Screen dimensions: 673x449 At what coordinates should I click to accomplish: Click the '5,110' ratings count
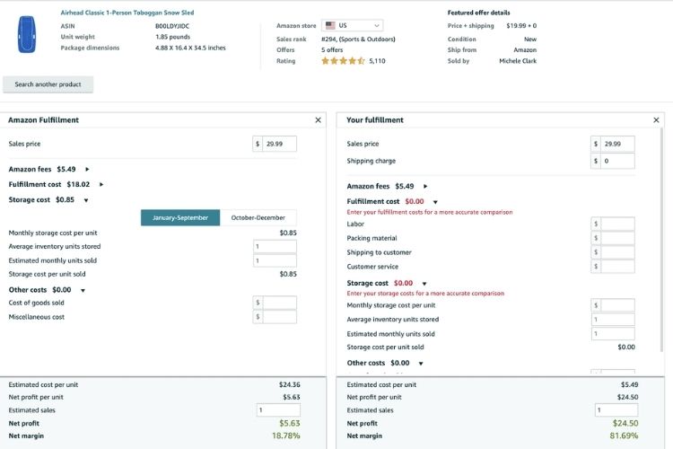click(x=377, y=61)
